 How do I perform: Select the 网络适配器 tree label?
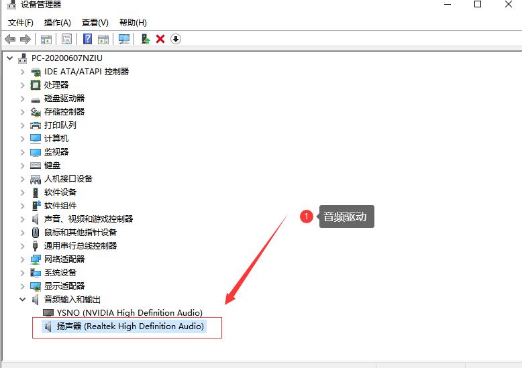coord(64,259)
